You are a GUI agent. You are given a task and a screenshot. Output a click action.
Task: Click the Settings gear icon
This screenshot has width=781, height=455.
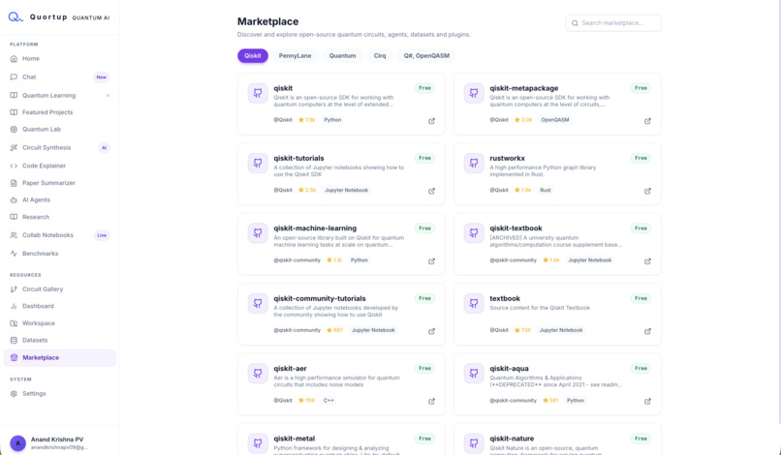coord(14,394)
